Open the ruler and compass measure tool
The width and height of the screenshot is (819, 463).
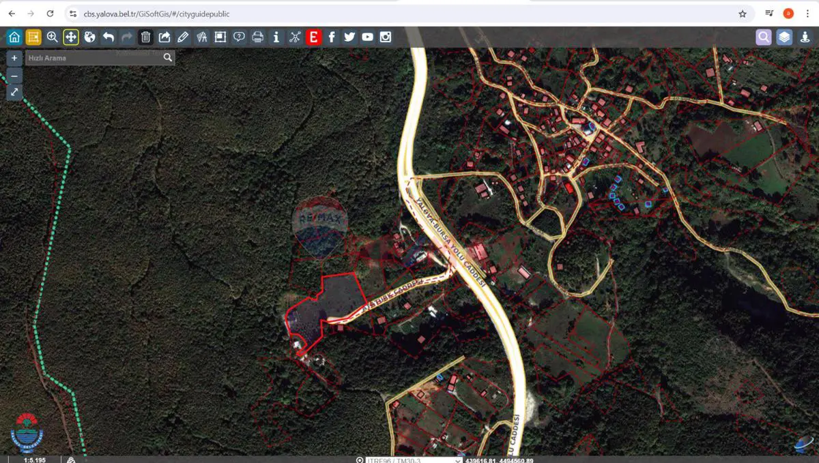[201, 38]
